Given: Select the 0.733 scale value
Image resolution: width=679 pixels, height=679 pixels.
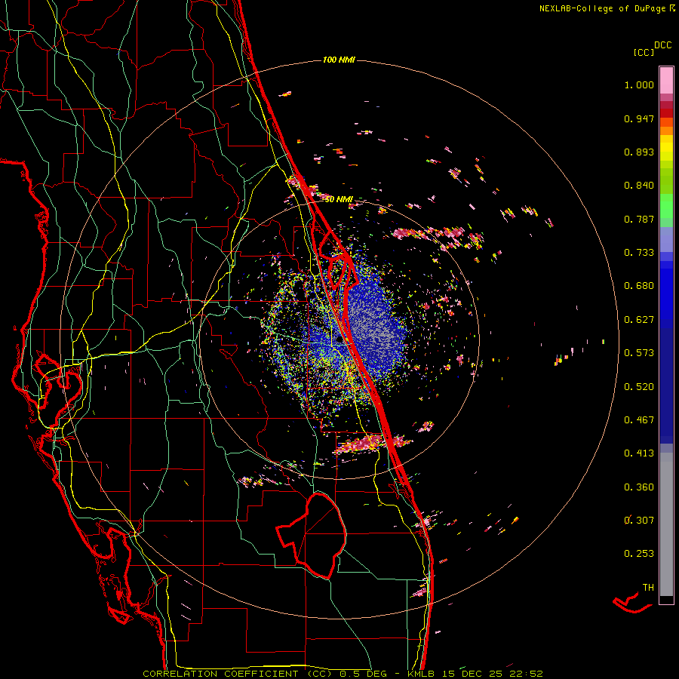Looking at the screenshot, I should pos(639,253).
